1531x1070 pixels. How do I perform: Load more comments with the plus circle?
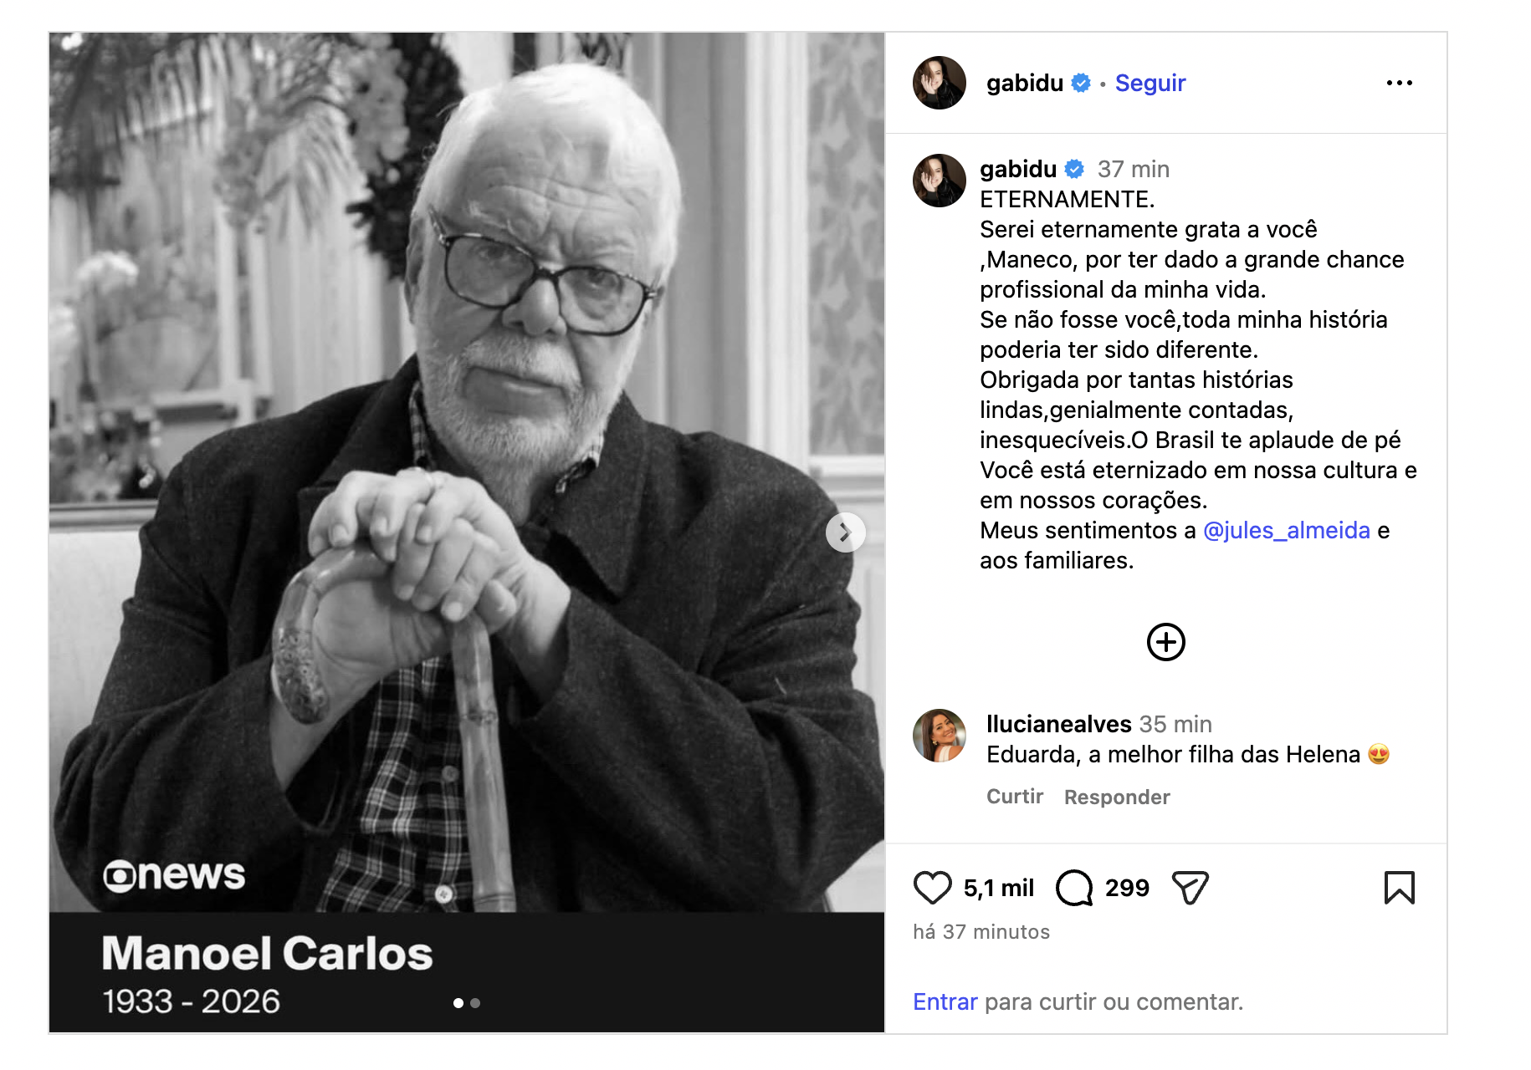[x=1165, y=642]
